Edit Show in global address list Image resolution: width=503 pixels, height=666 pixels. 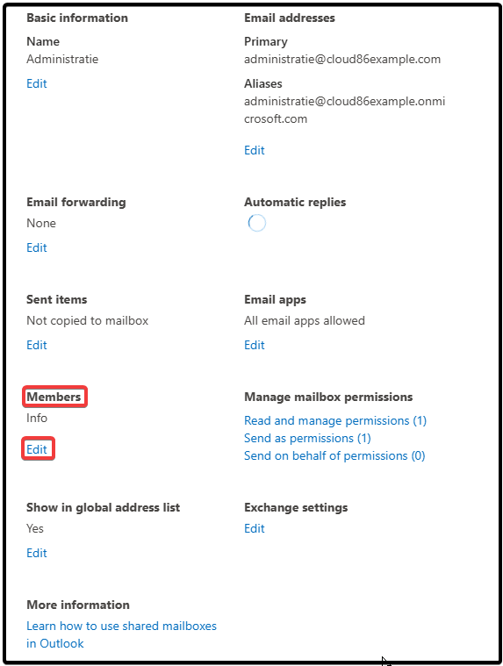click(37, 553)
